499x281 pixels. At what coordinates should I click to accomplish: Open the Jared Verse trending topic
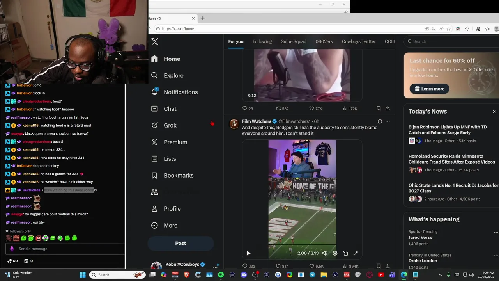420,237
